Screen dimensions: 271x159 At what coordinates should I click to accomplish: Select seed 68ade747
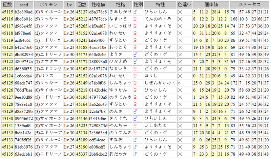(24, 83)
